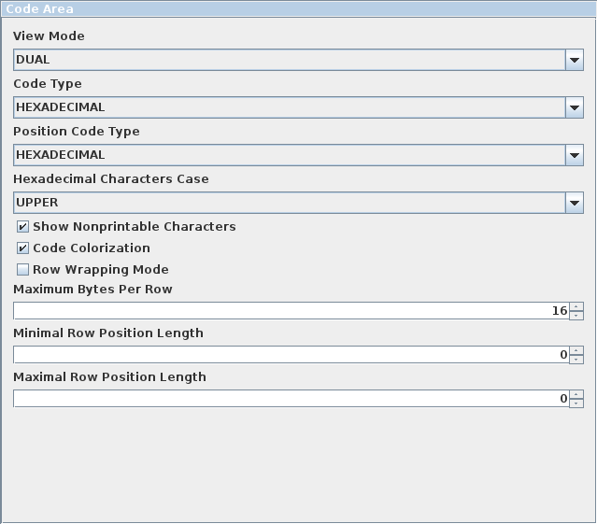Enable Row Wrapping Mode checkbox
This screenshot has height=524, width=597.
(22, 269)
